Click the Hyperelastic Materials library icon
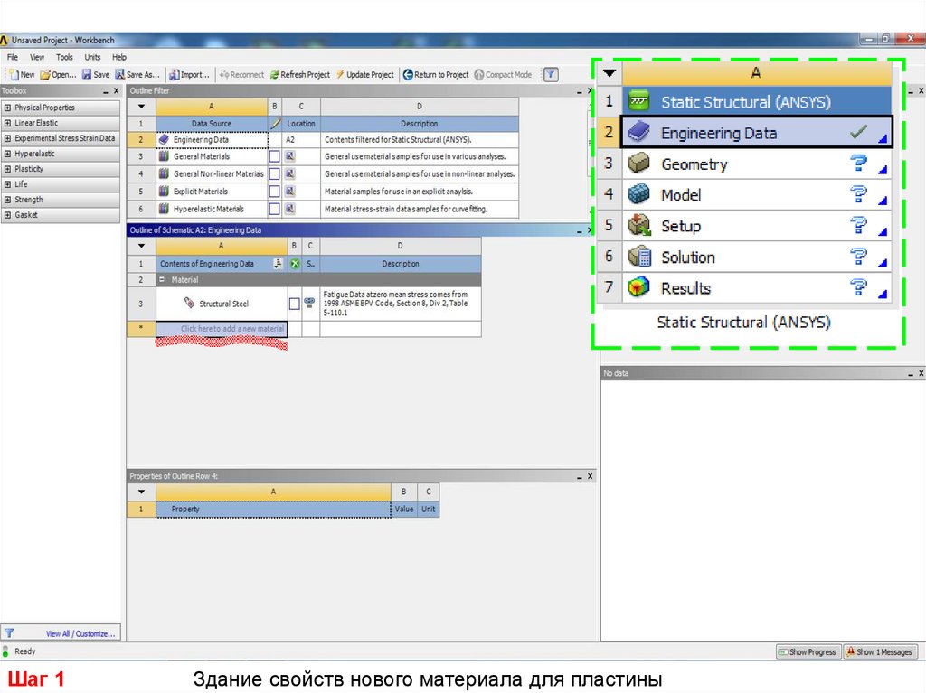This screenshot has height=693, width=926. (x=164, y=209)
